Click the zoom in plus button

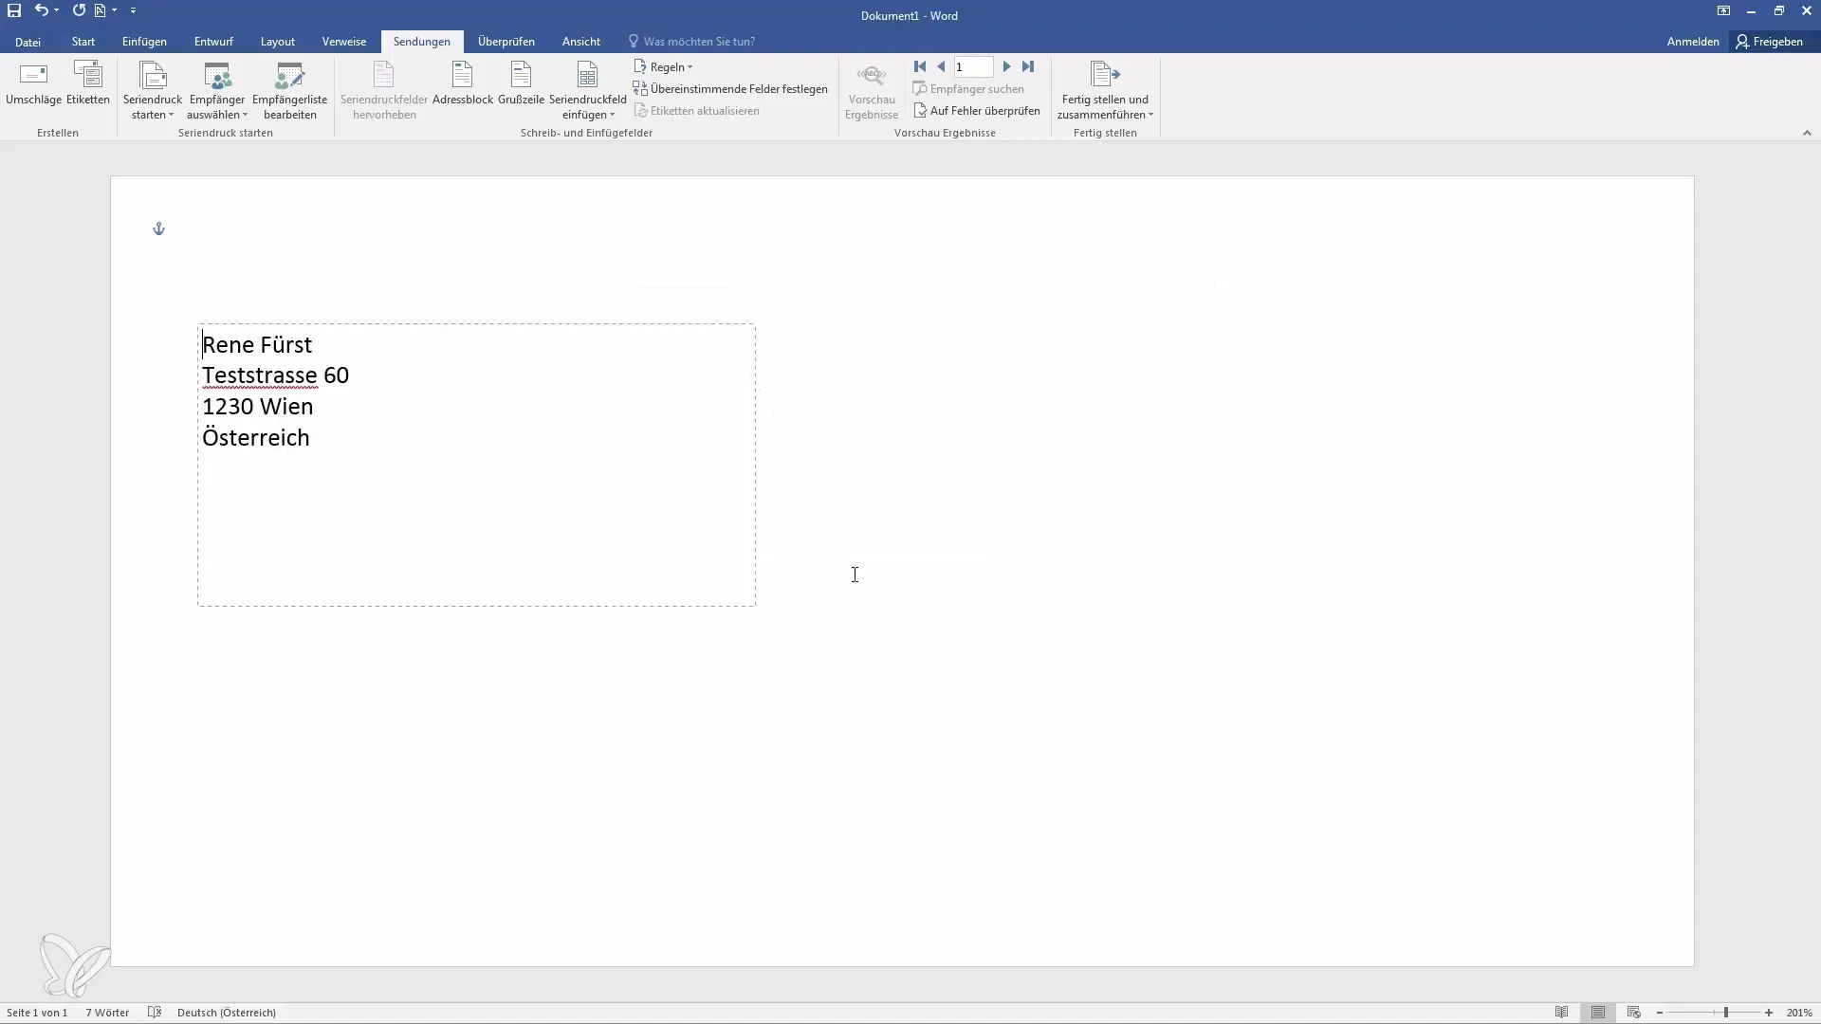tap(1769, 1013)
